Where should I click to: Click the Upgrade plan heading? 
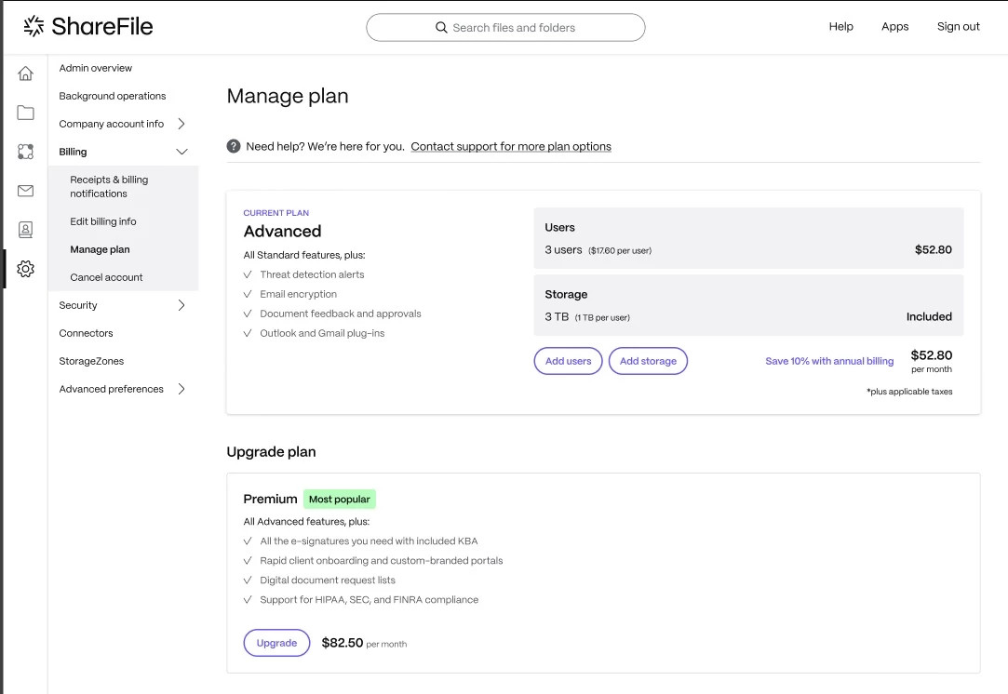pos(271,452)
